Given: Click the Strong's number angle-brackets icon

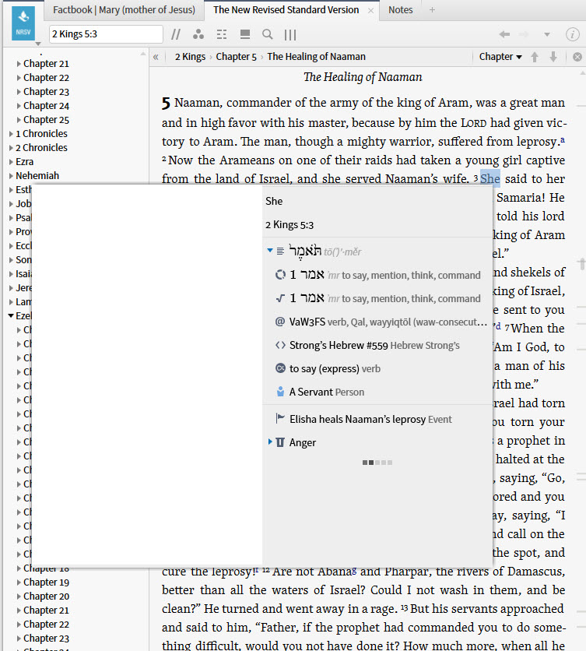Looking at the screenshot, I should [x=281, y=346].
